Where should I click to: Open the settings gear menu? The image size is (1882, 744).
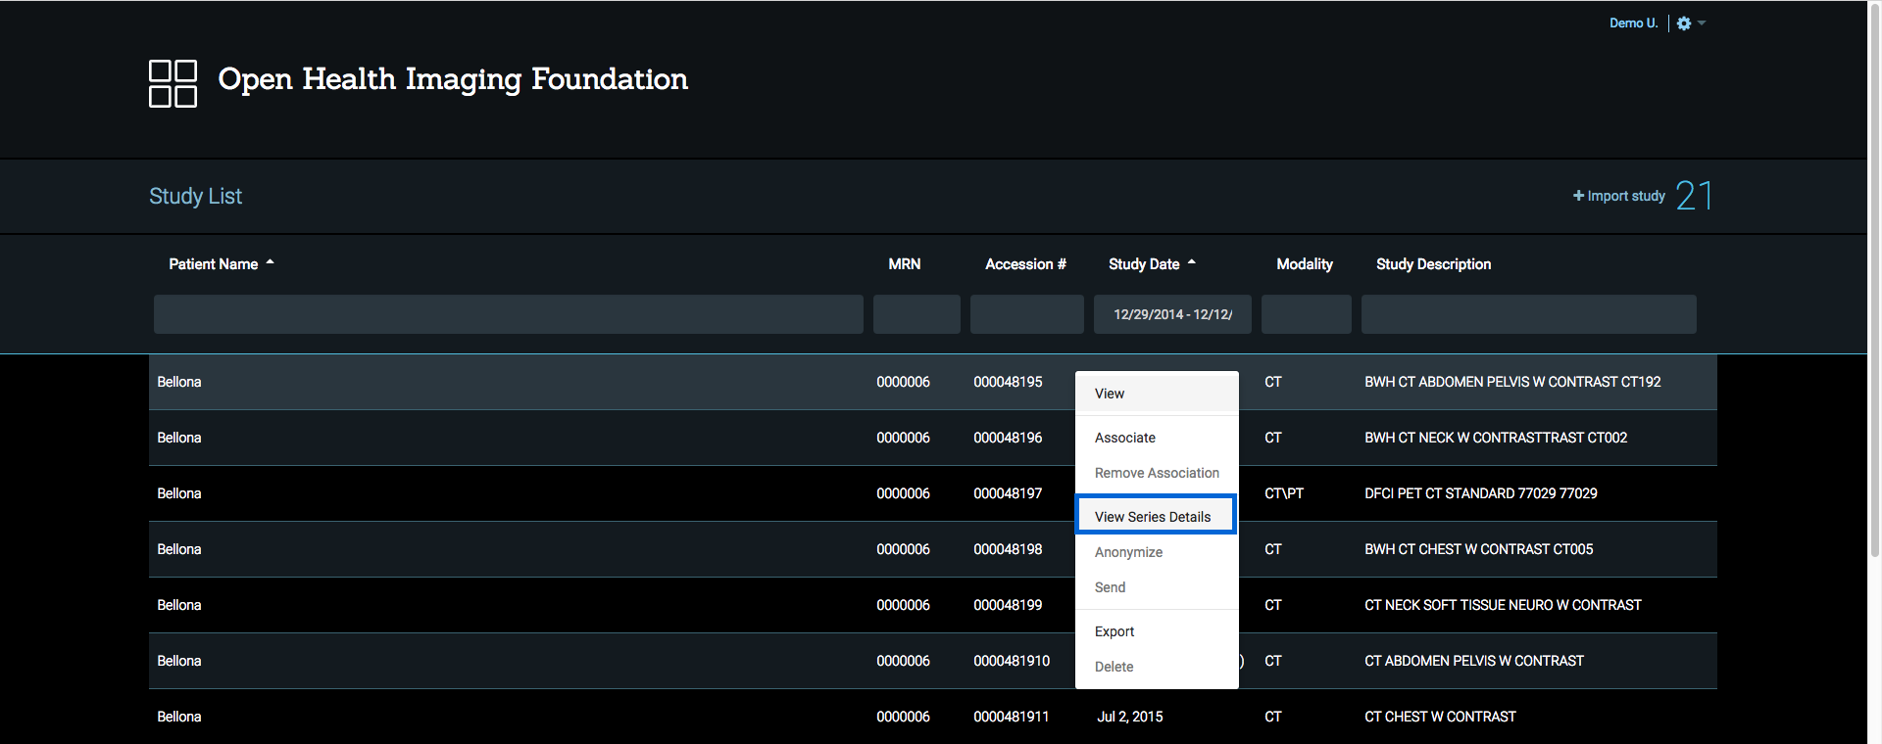[1683, 23]
